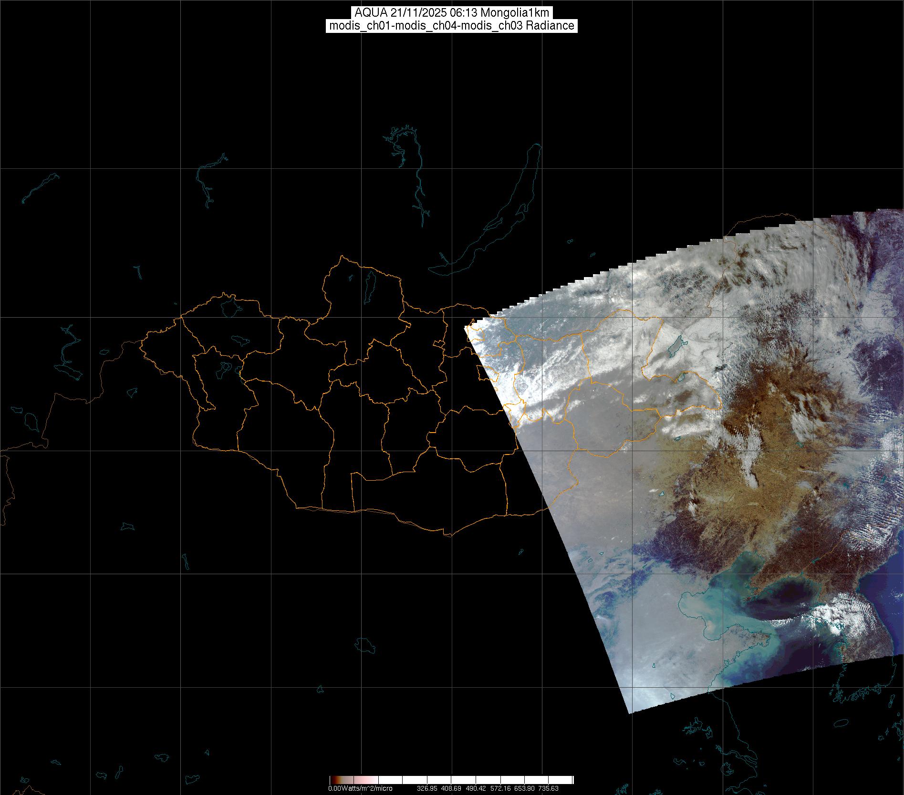Click the title "AQUA 21/11/2025 06:13 Mongolia1km"
This screenshot has height=795, width=904.
coord(452,13)
